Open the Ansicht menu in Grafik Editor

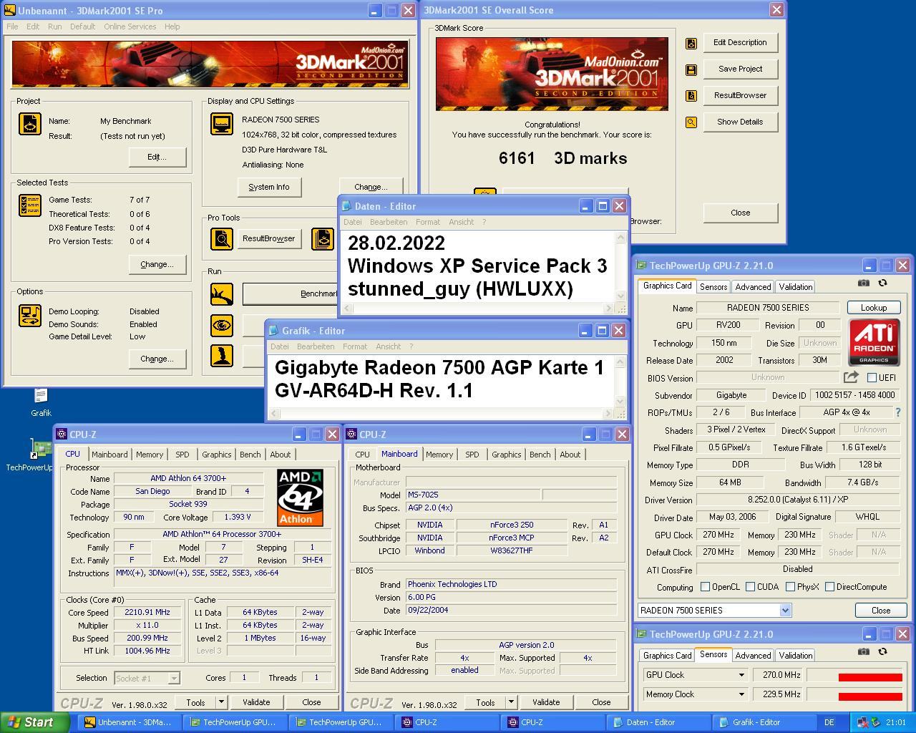(x=389, y=346)
